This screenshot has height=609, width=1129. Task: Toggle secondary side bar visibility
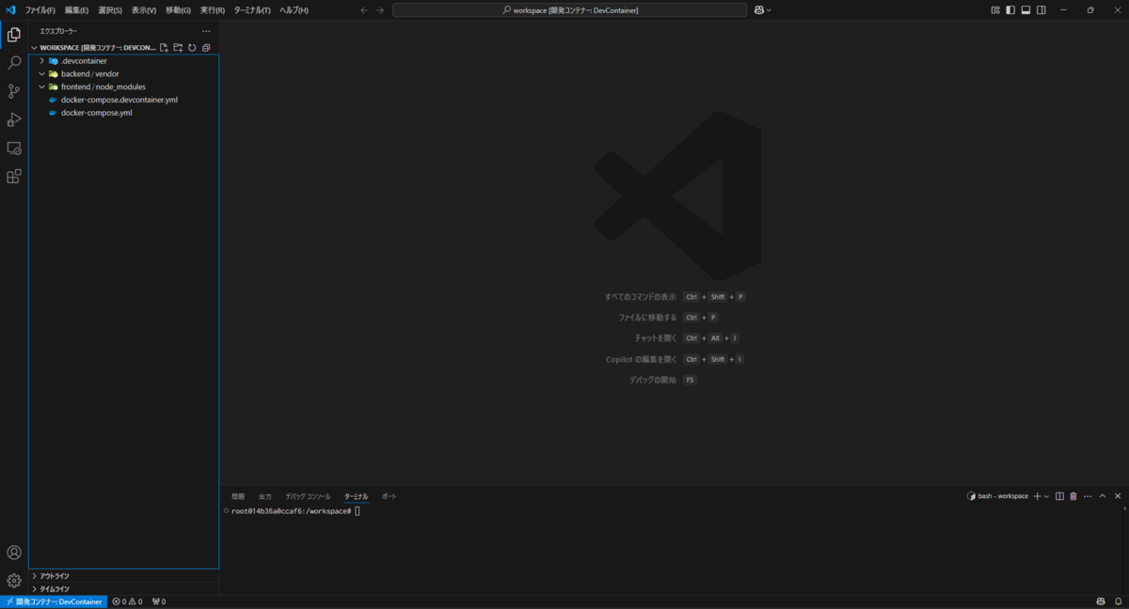[x=1041, y=10]
